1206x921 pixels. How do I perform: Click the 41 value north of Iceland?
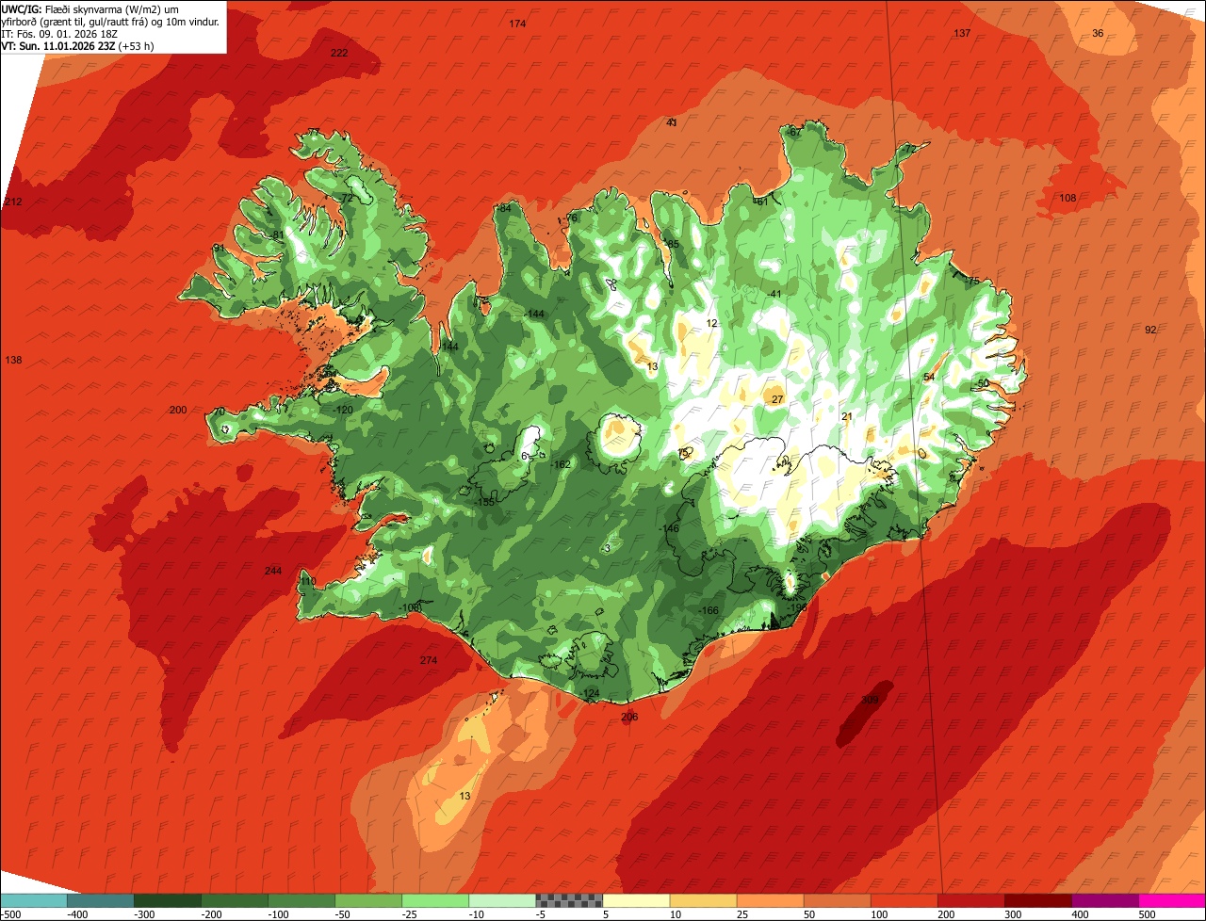[672, 123]
